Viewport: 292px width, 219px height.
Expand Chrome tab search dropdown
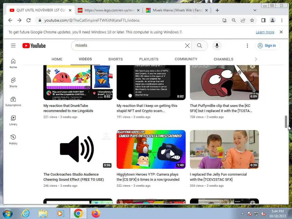pos(255,10)
